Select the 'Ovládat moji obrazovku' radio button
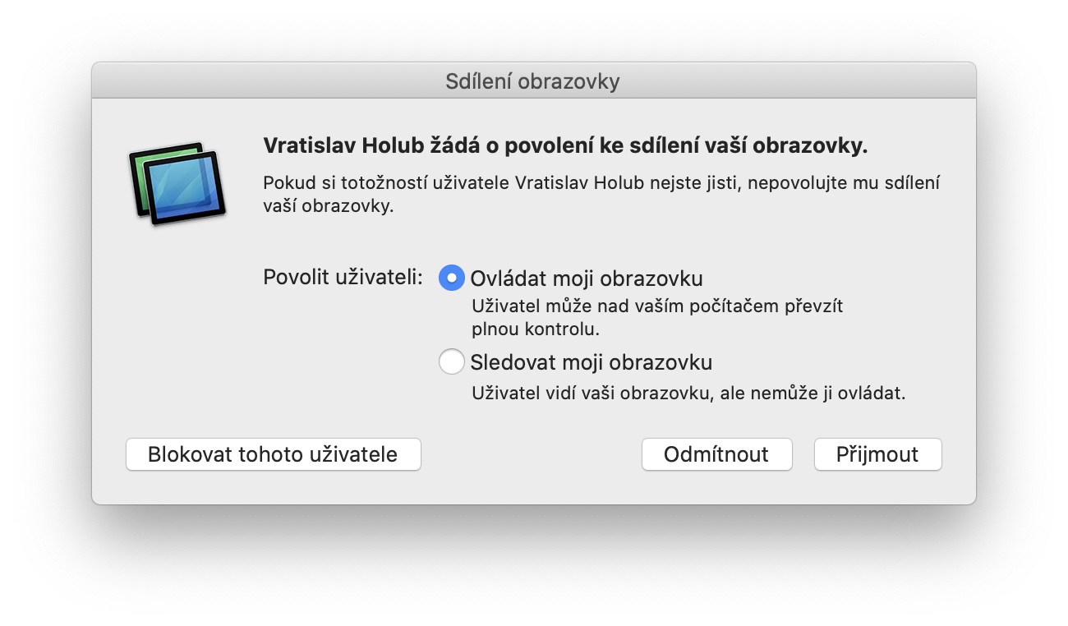The image size is (1068, 626). click(452, 278)
